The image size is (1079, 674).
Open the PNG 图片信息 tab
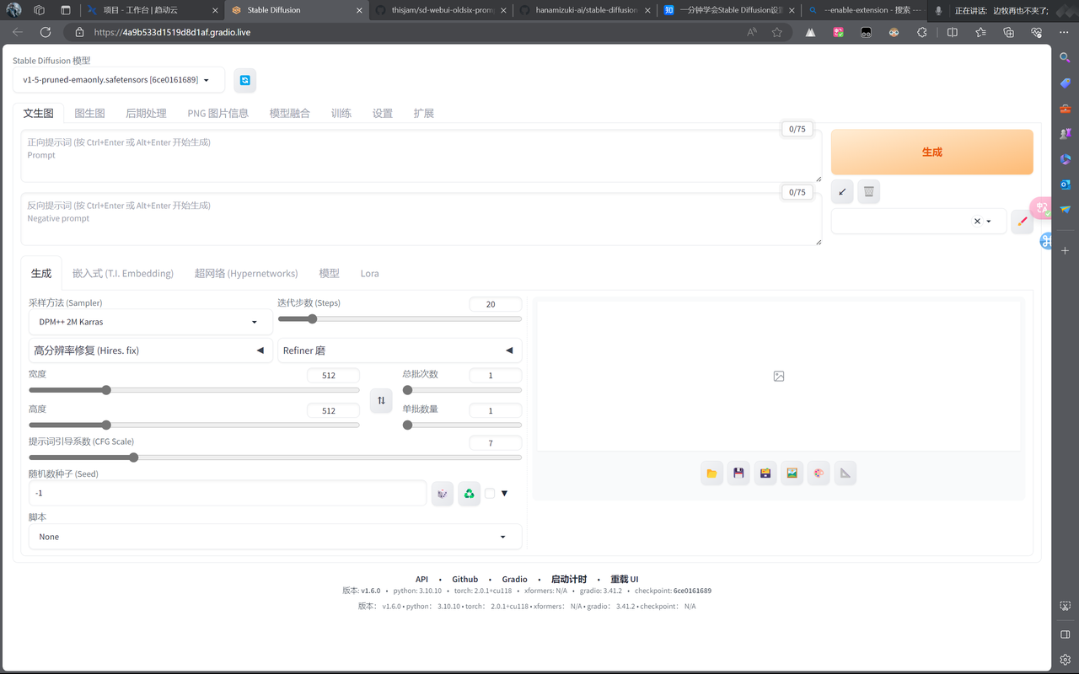coord(217,113)
